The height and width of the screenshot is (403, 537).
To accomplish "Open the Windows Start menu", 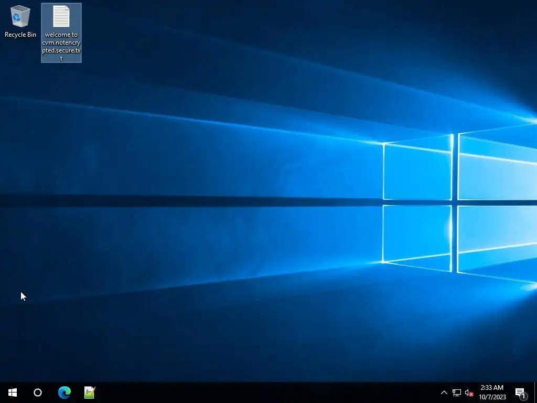I will 13,393.
